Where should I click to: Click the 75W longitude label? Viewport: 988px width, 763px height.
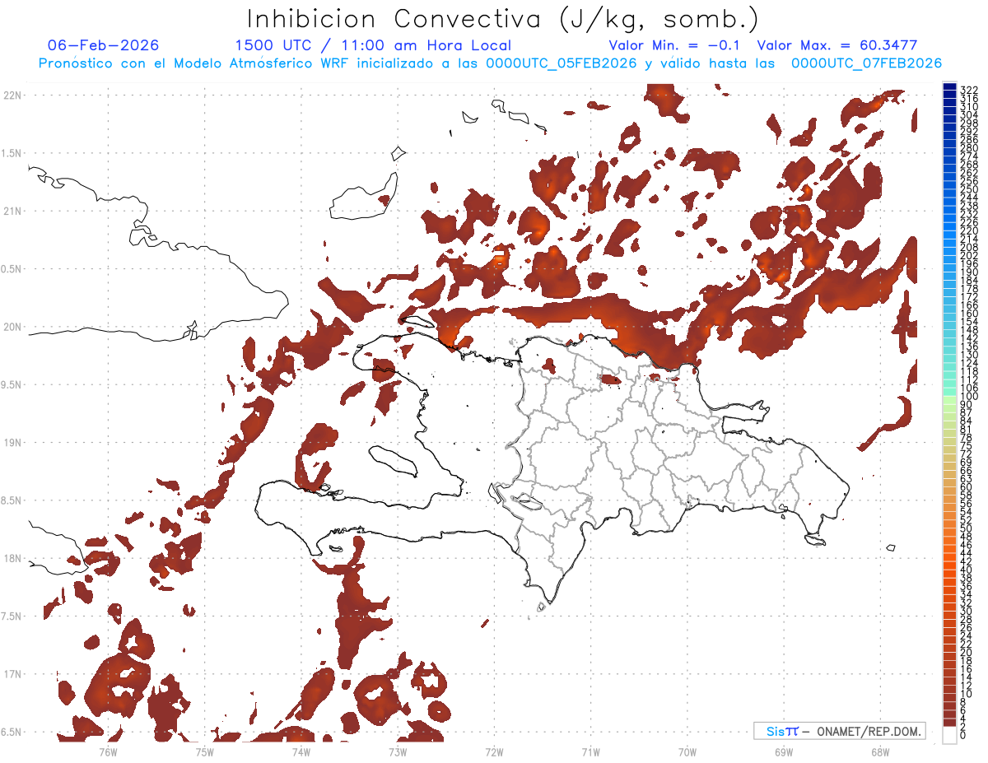[x=204, y=751]
